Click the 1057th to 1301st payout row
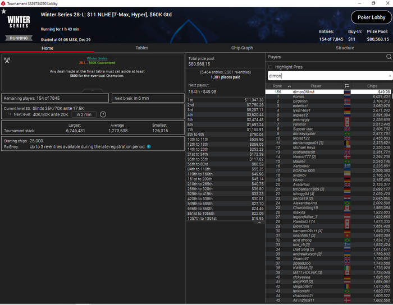393x305 pixels. (x=225, y=219)
